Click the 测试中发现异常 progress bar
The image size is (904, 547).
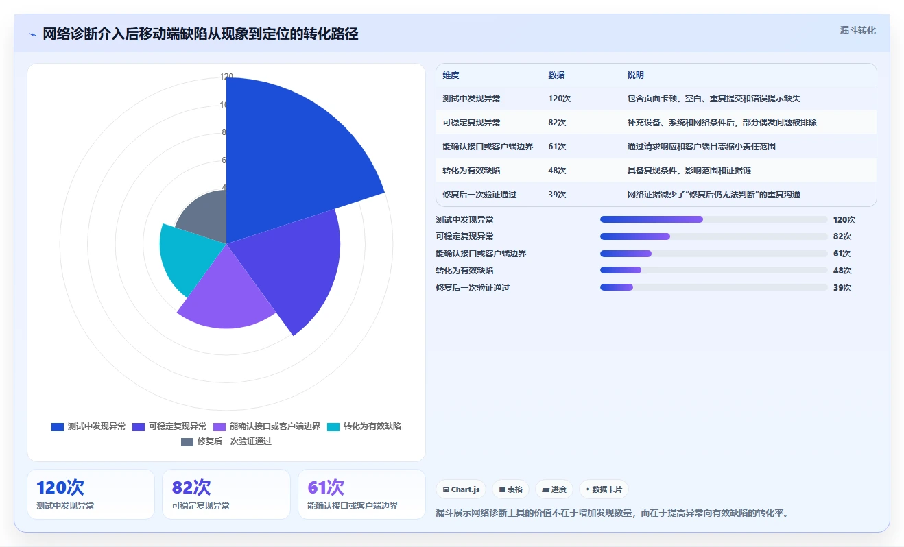point(714,219)
